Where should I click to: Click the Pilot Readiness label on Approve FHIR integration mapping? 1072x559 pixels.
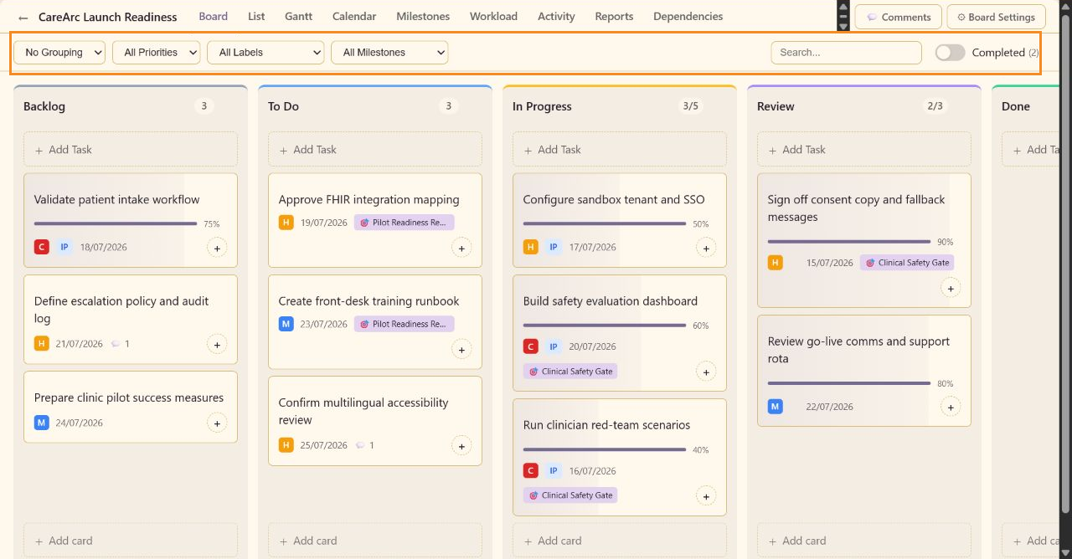(x=404, y=223)
